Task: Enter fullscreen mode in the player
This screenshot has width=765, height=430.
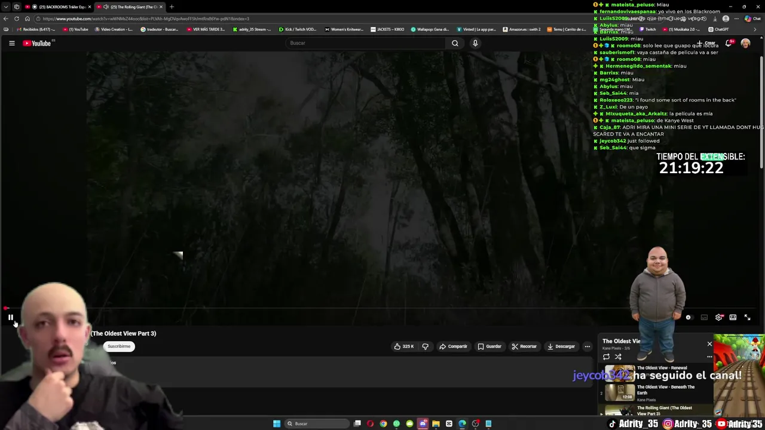Action: [747, 317]
